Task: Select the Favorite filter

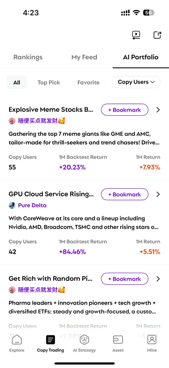Action: 88,83
